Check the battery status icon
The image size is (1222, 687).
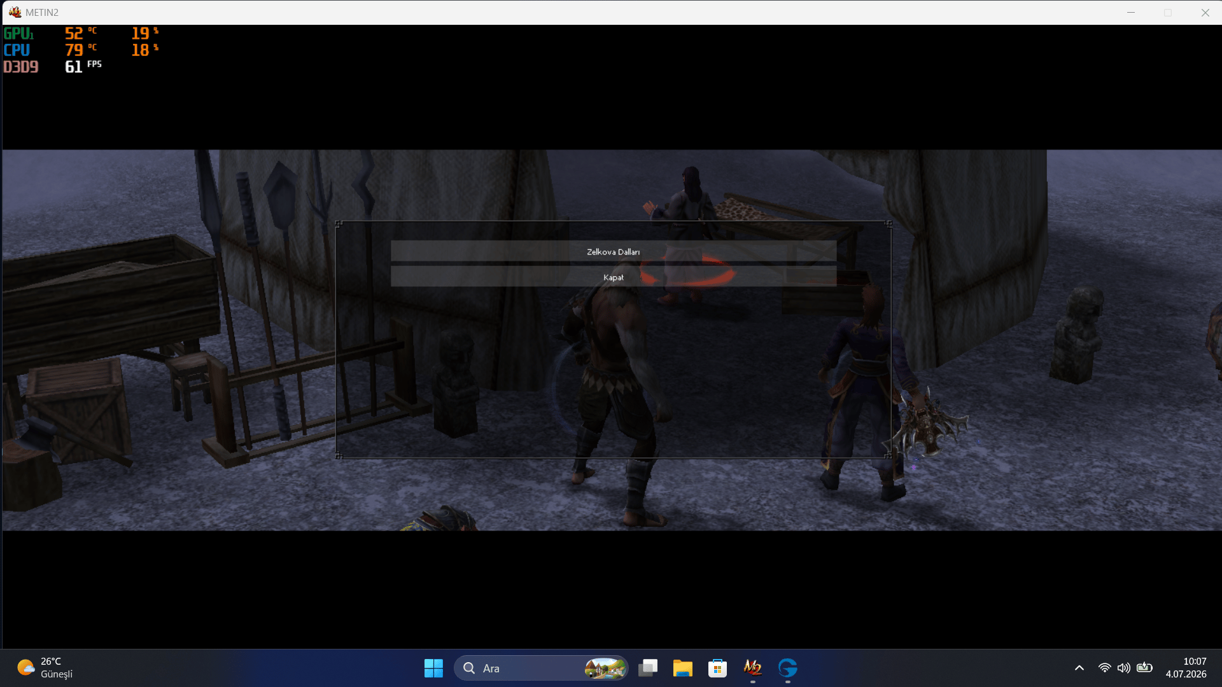[1144, 668]
